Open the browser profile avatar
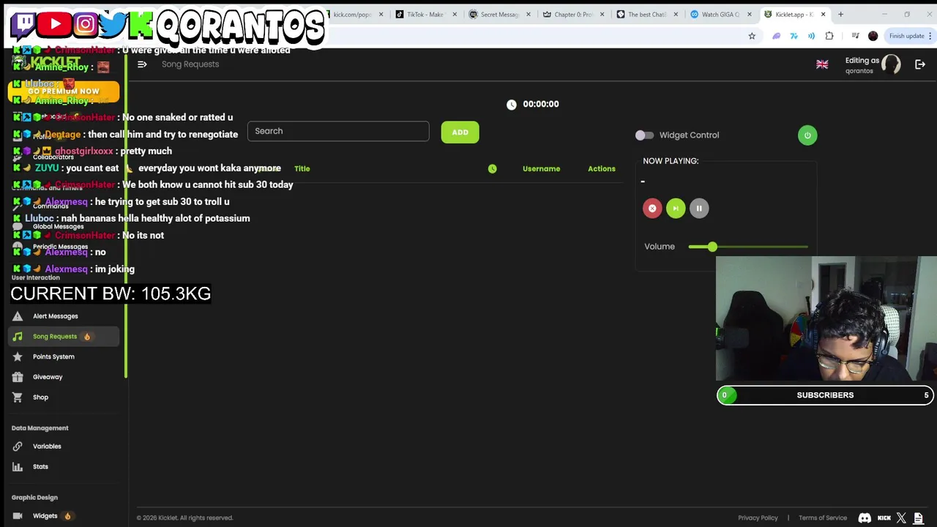Viewport: 937px width, 527px height. pos(873,36)
